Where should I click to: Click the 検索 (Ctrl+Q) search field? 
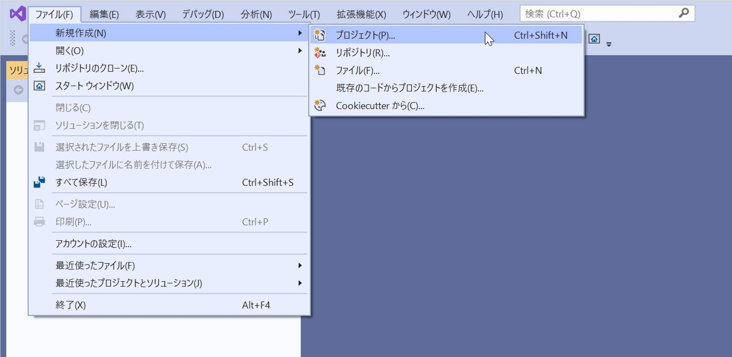(597, 14)
